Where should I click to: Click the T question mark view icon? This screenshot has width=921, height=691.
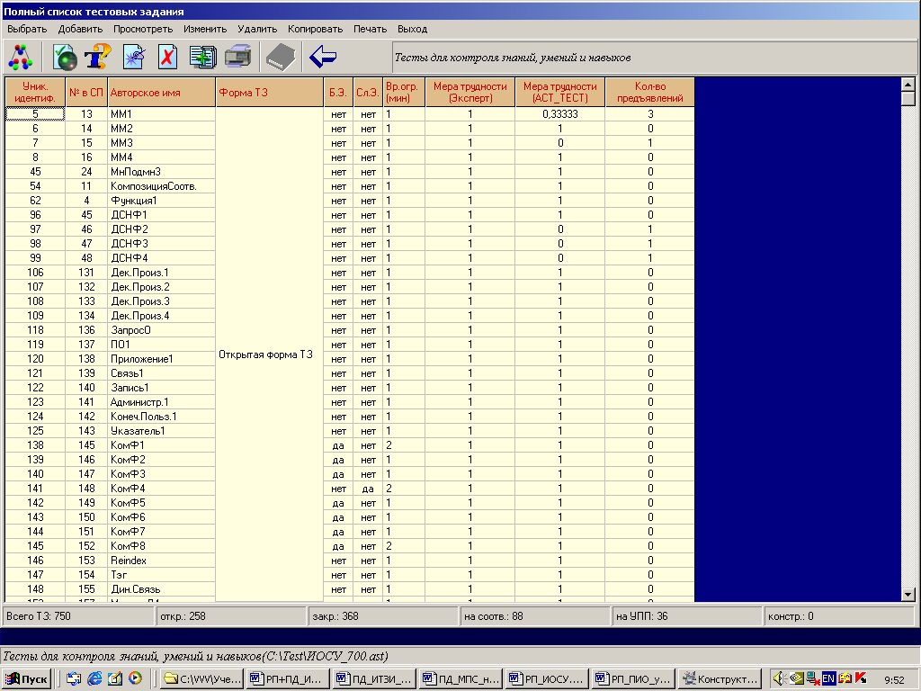(x=97, y=57)
